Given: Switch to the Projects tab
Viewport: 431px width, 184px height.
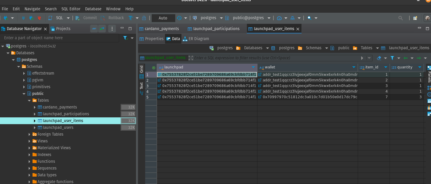Looking at the screenshot, I should pyautogui.click(x=61, y=29).
